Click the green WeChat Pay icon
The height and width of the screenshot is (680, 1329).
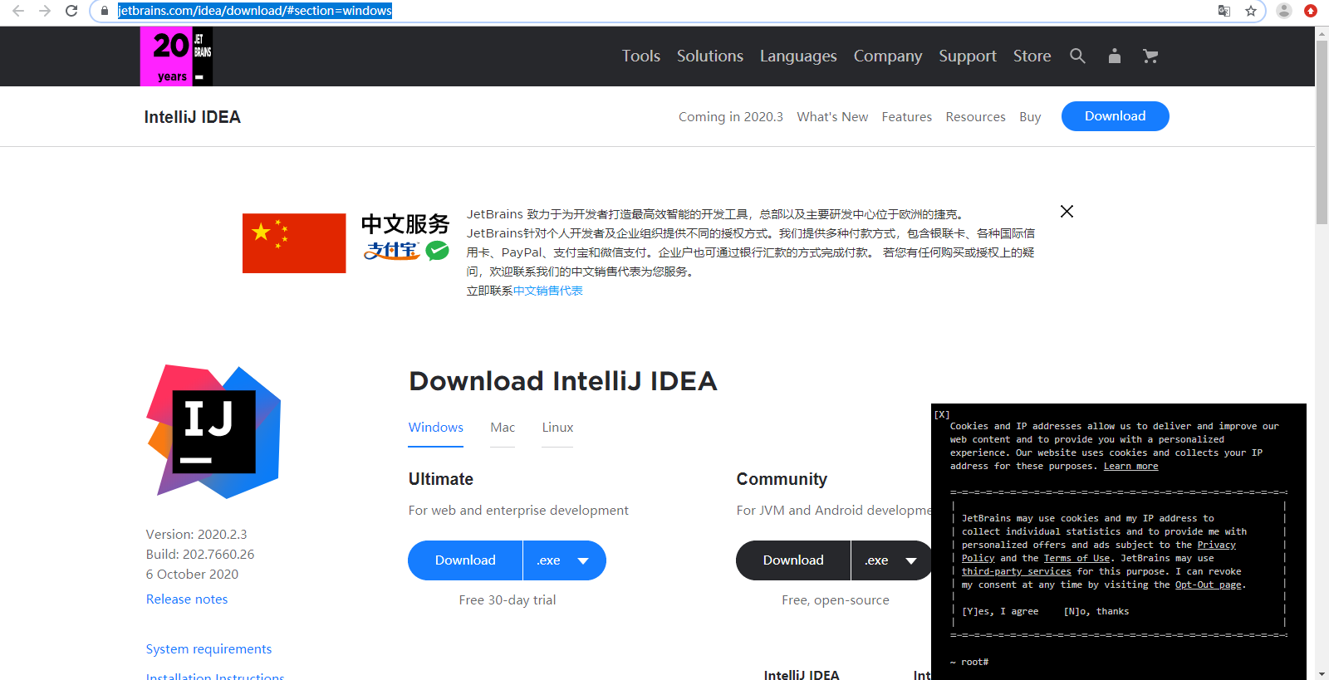438,251
